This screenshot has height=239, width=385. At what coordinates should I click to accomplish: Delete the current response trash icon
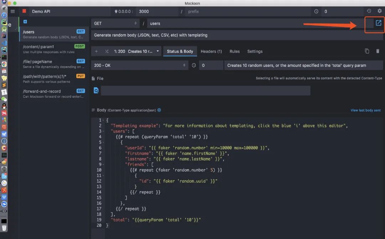tap(378, 51)
